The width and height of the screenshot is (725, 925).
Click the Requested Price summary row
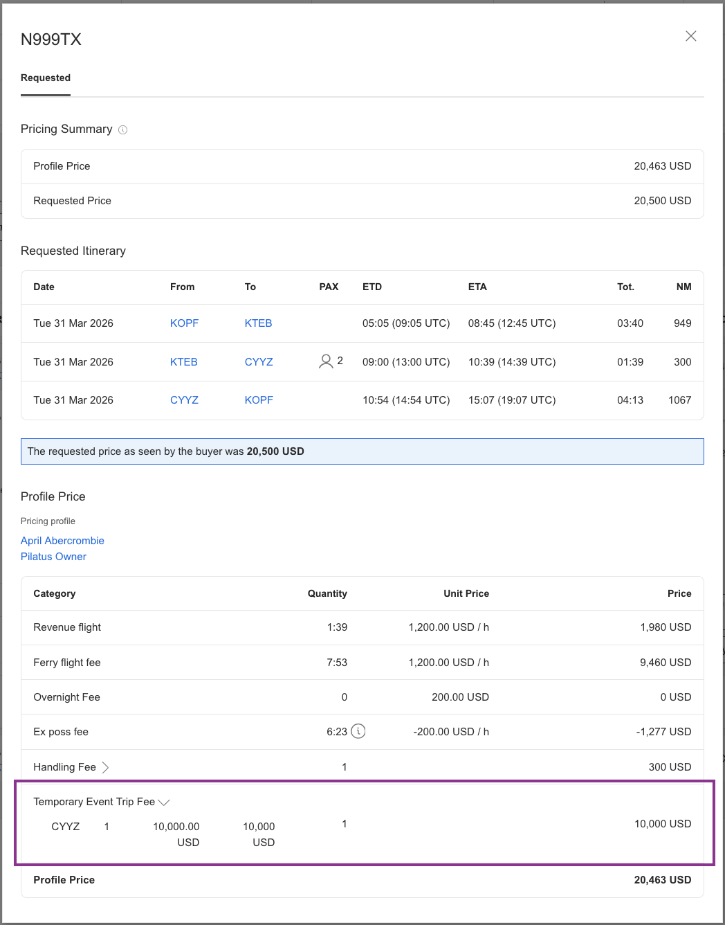point(362,201)
